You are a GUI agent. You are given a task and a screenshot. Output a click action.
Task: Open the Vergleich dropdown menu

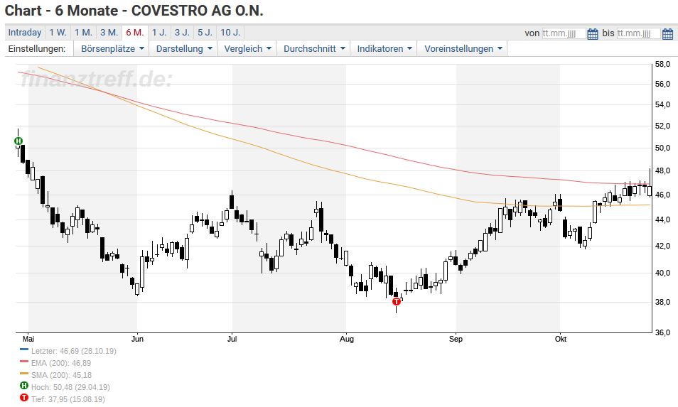coord(247,49)
